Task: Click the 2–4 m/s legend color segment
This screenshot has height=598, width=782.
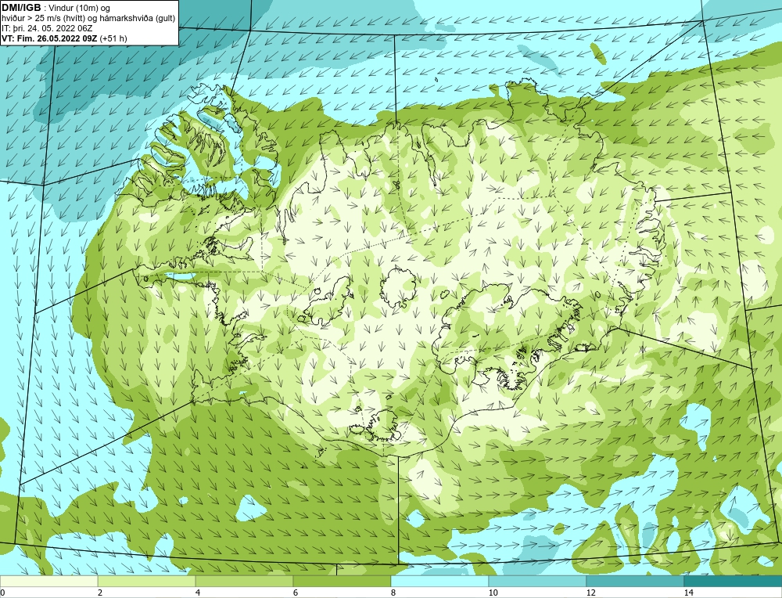Action: click(147, 581)
